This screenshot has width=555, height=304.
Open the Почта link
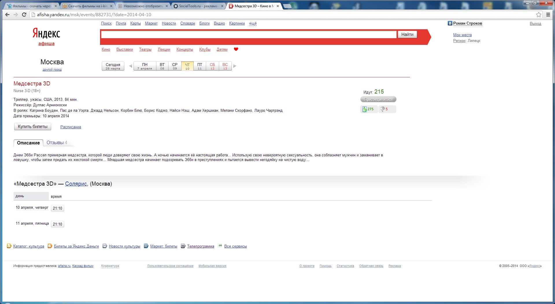tap(121, 23)
